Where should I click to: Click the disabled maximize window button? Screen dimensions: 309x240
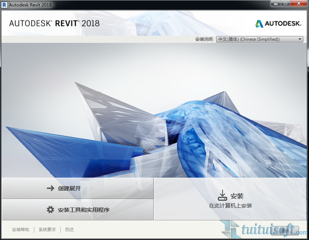285,4
